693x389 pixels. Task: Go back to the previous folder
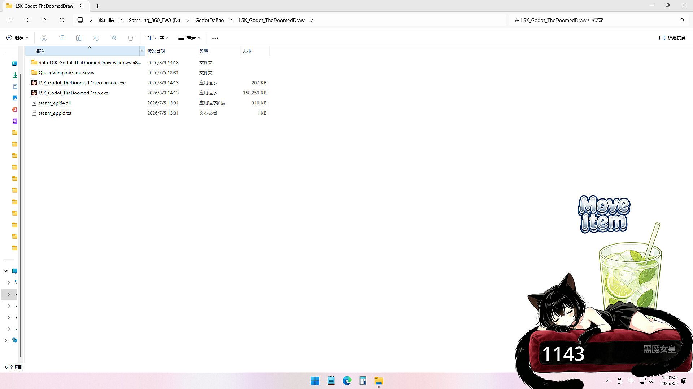[10, 20]
